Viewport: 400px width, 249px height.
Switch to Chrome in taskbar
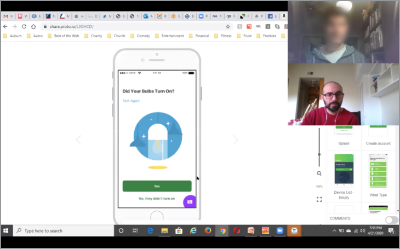222,230
